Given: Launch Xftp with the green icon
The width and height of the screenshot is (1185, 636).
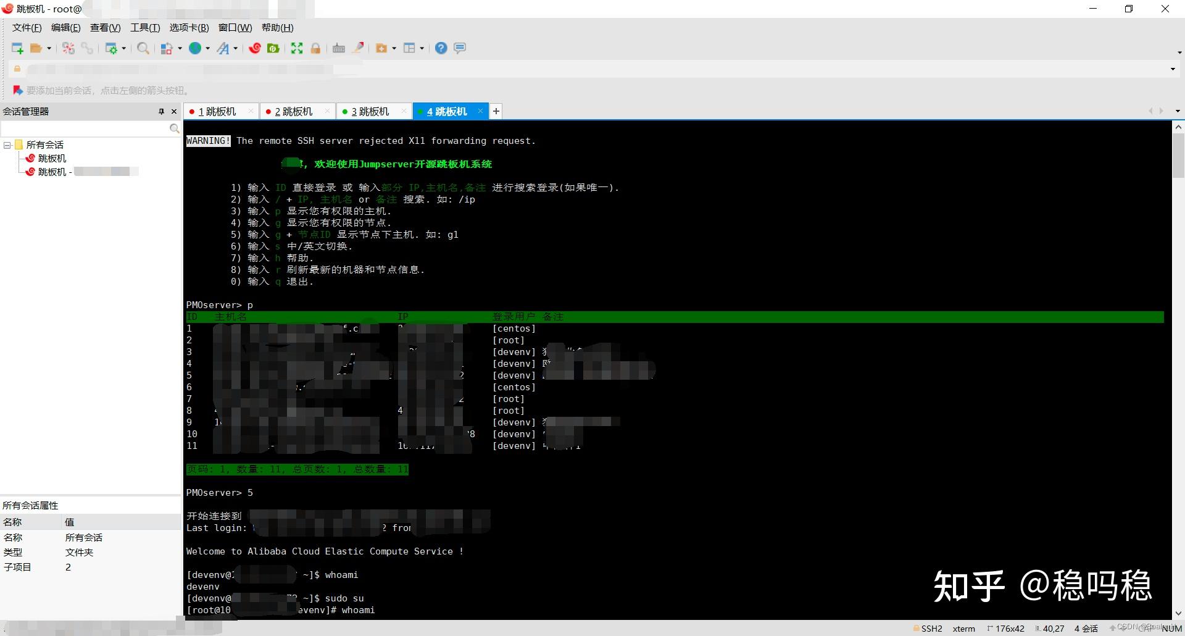Looking at the screenshot, I should [273, 48].
